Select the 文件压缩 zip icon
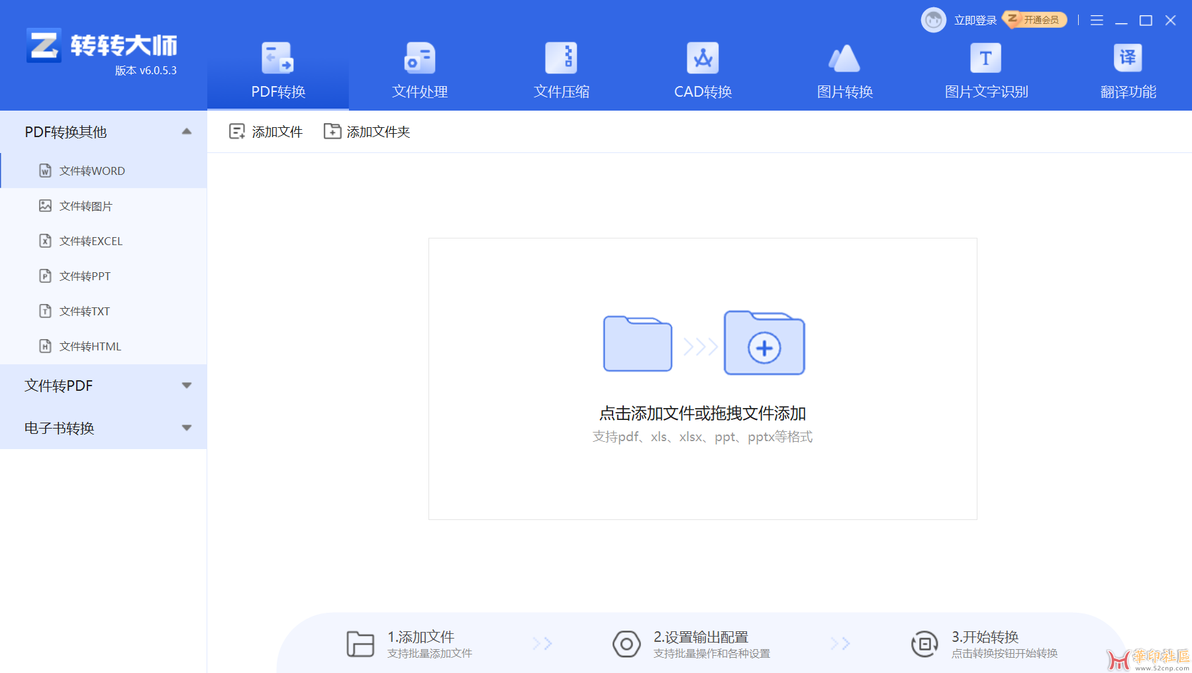Screen dimensions: 1192x673 (x=561, y=58)
